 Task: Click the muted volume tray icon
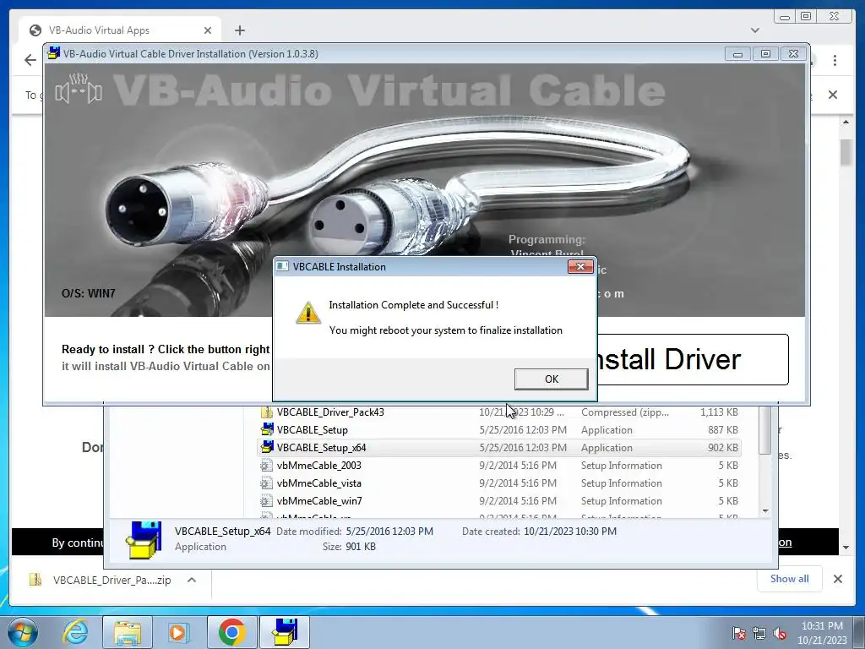tap(780, 634)
